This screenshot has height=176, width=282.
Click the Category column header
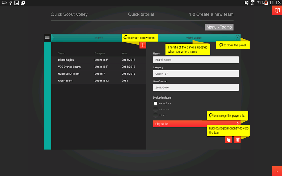100,54
